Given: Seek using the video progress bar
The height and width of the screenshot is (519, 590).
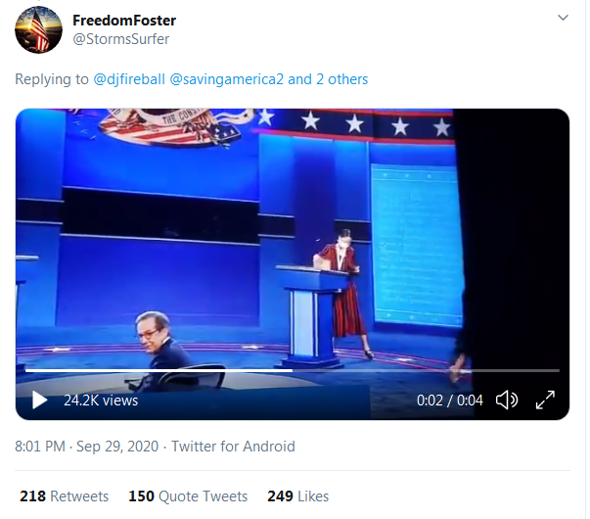Looking at the screenshot, I should [x=292, y=371].
